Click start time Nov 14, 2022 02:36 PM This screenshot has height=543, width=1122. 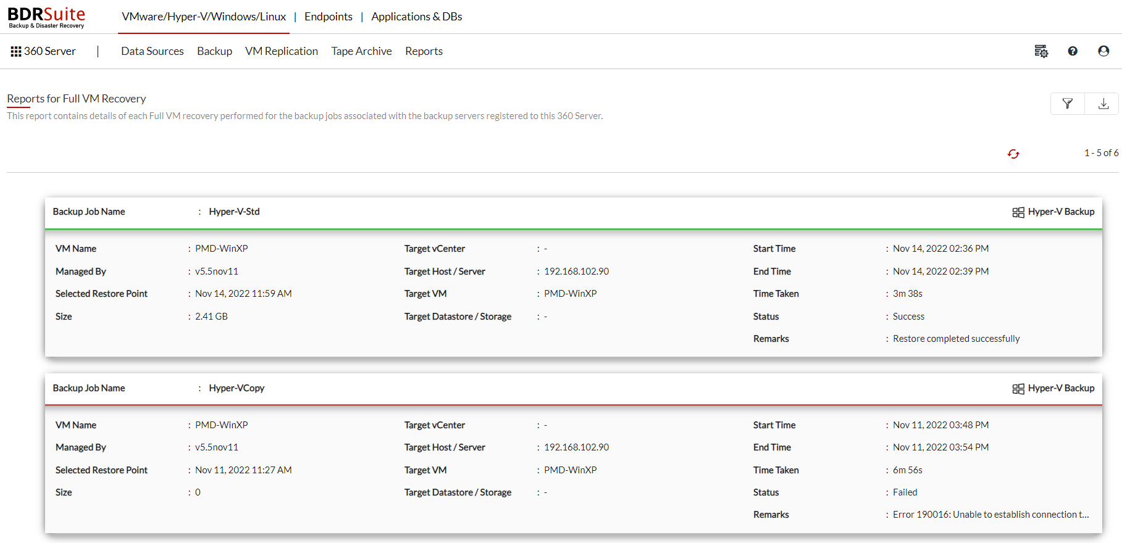click(940, 249)
